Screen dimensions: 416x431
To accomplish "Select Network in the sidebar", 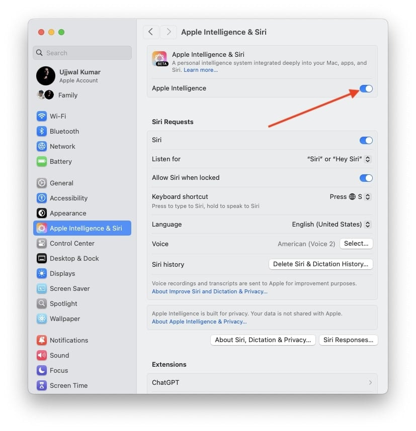I will click(82, 147).
